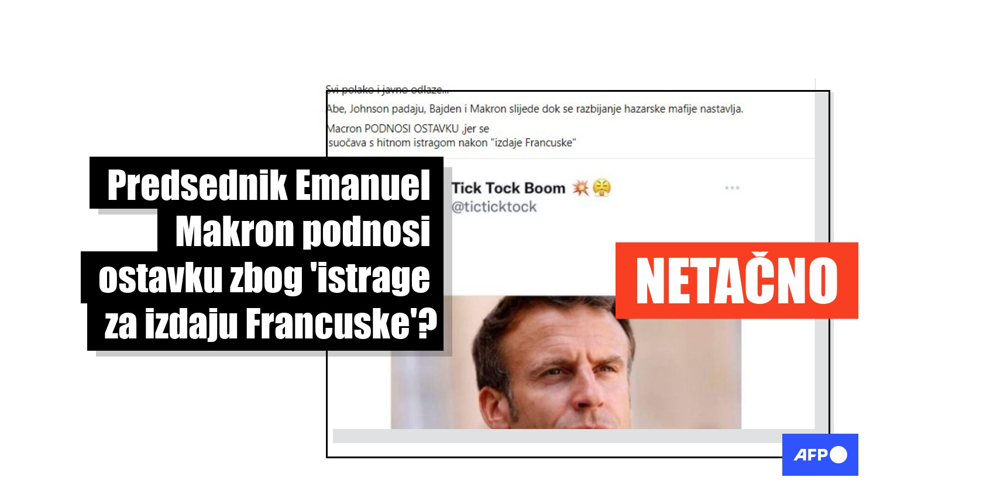Click the AFP letters in the blue badge
Image resolution: width=983 pixels, height=491 pixels.
tap(811, 455)
